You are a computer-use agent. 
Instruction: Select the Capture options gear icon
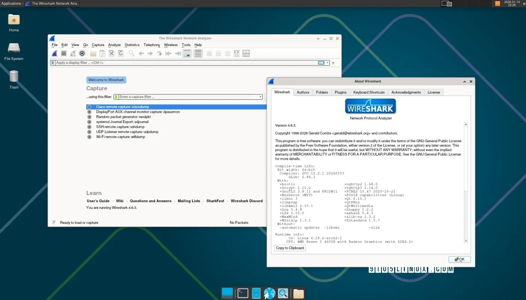[x=82, y=53]
